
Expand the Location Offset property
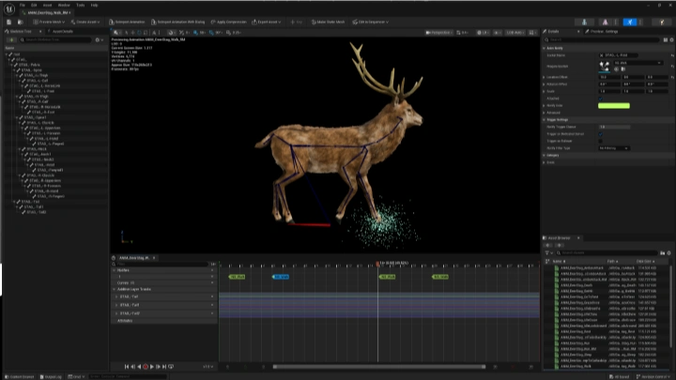544,77
